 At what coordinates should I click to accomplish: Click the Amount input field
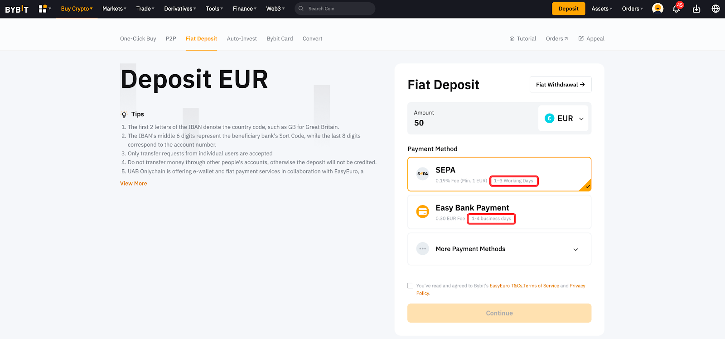coord(471,123)
